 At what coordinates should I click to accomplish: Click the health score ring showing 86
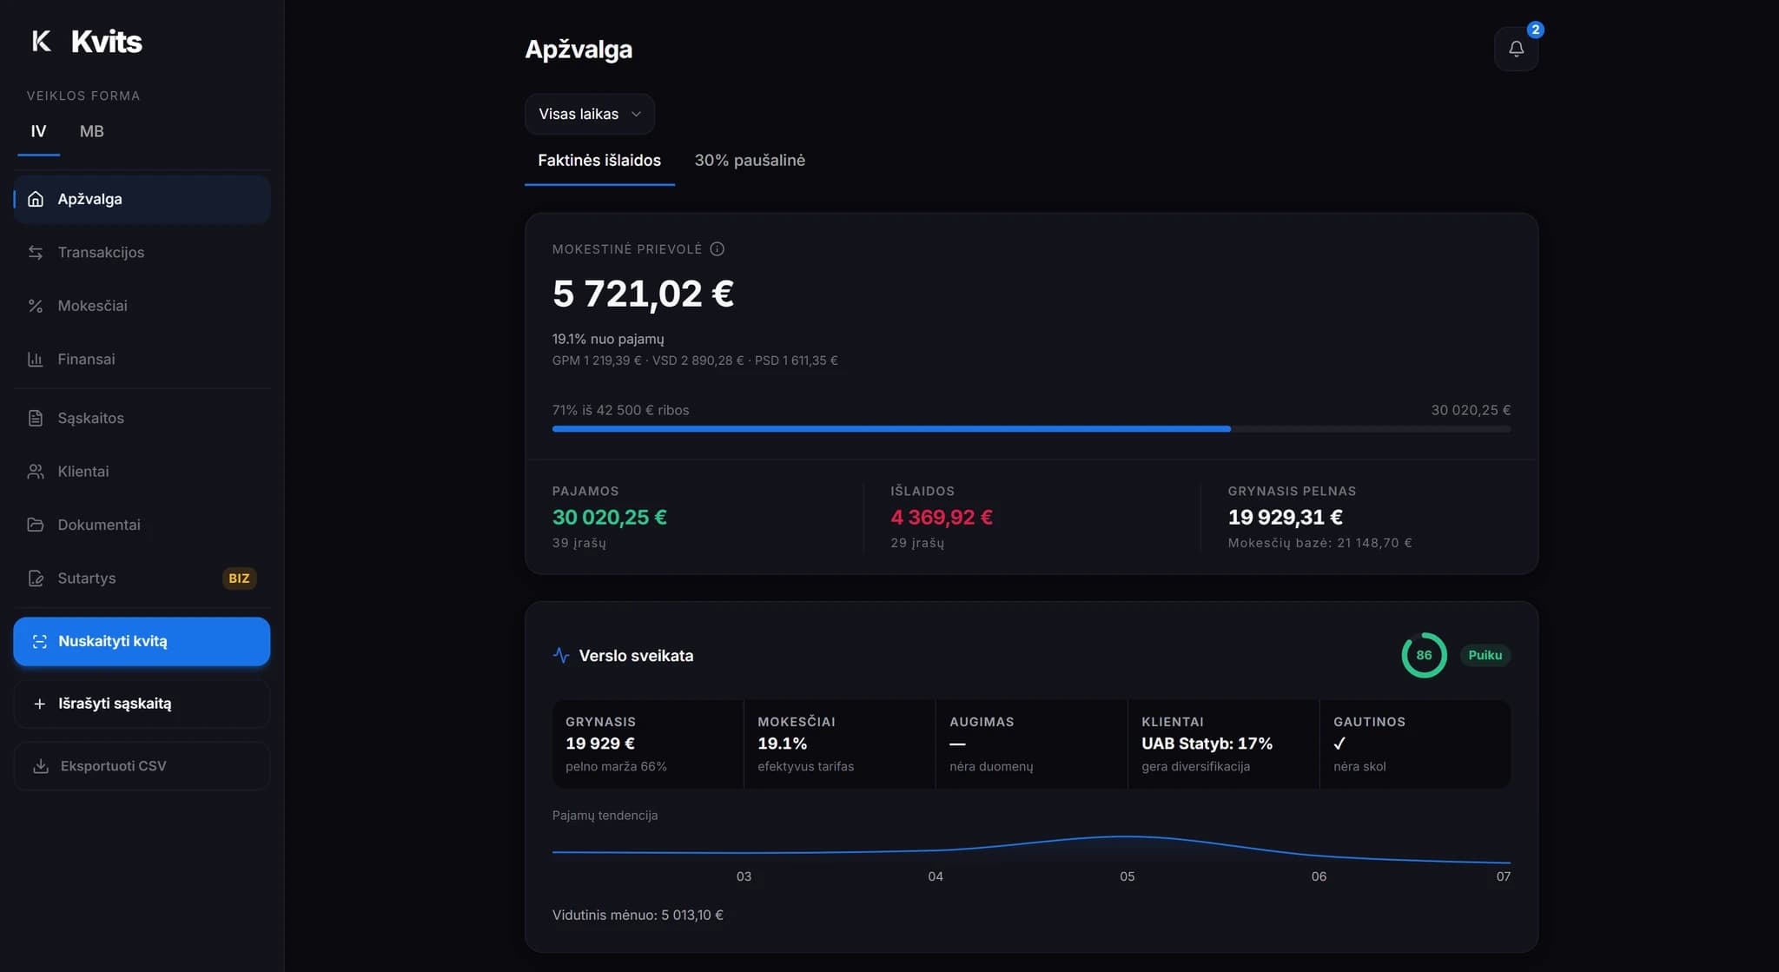point(1424,655)
